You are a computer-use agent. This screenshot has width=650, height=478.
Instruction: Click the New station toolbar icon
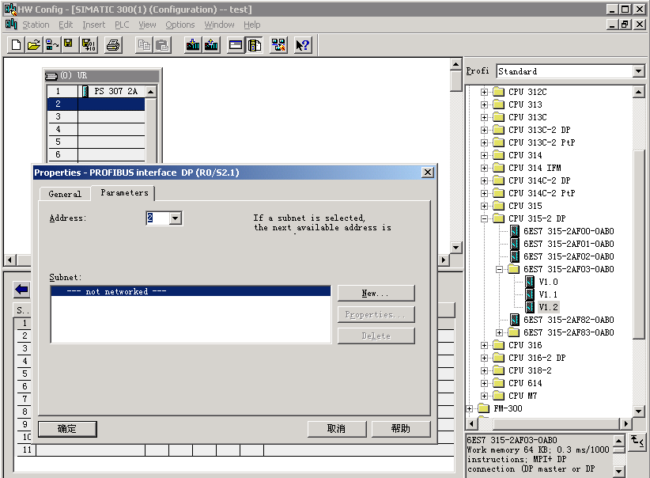(16, 45)
